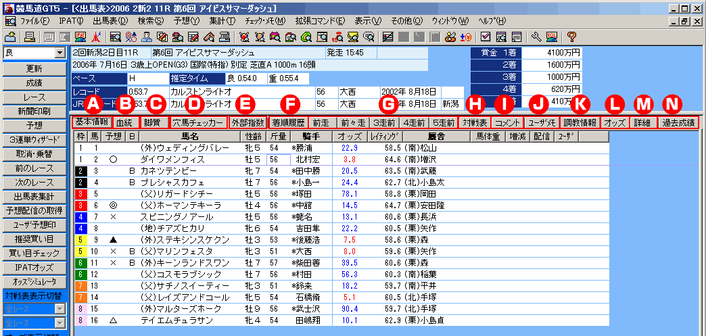The height and width of the screenshot is (336, 706).
Task: Switch to the オッズ tab
Action: tap(614, 123)
